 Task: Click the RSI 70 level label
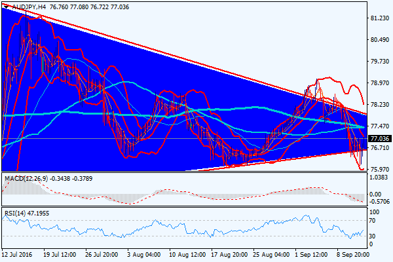pyautogui.click(x=373, y=221)
